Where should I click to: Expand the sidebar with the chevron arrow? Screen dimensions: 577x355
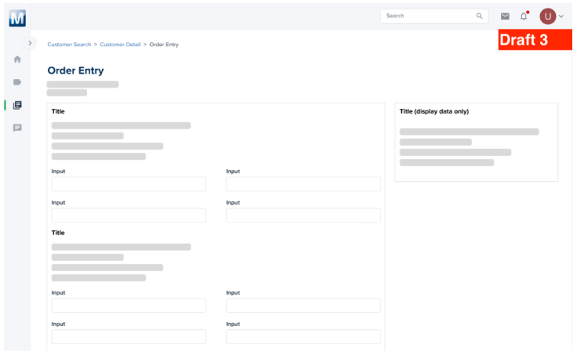click(x=30, y=43)
